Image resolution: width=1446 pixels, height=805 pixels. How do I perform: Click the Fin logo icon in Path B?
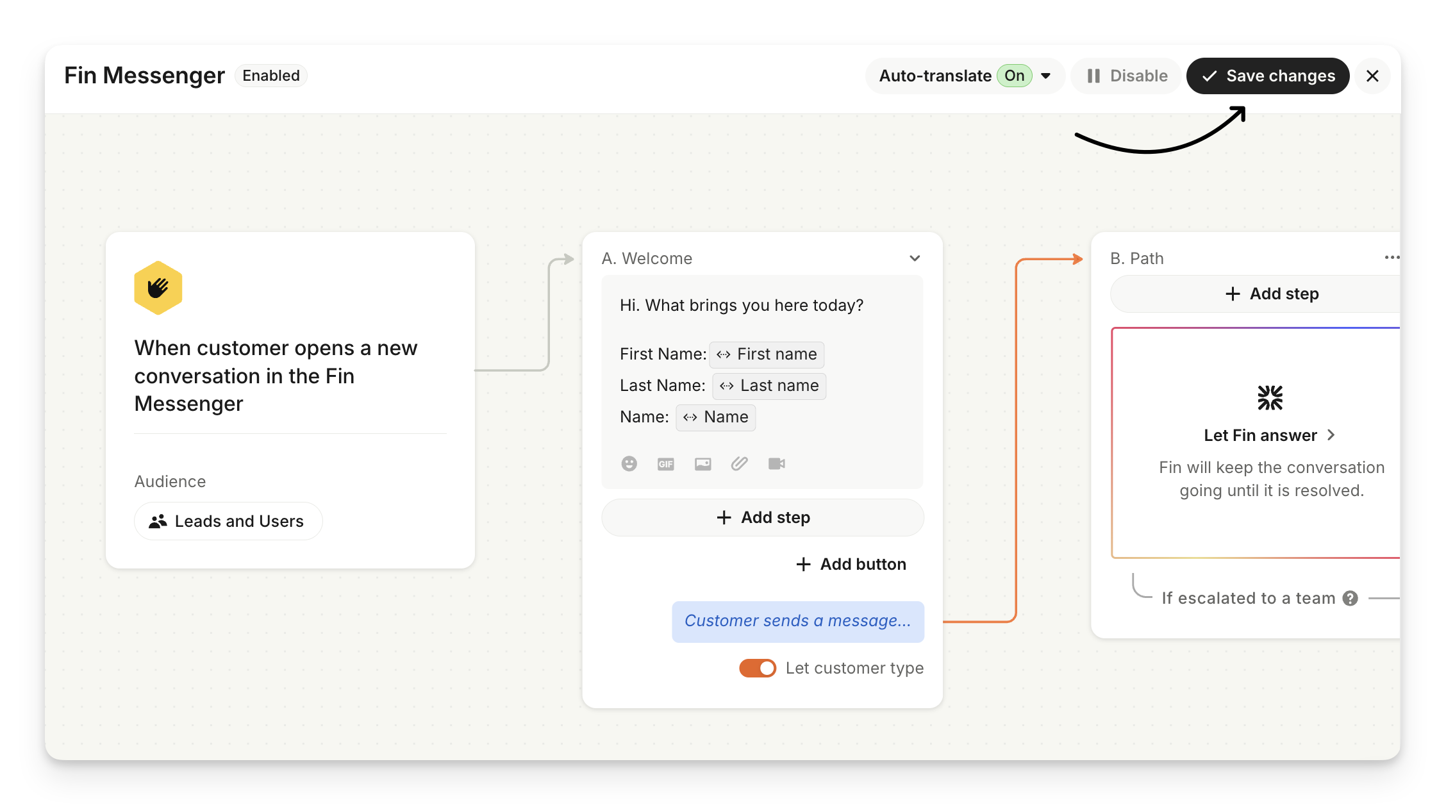point(1270,397)
